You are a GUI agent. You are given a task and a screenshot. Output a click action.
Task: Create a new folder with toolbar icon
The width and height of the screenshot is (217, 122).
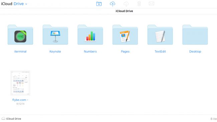pos(99,4)
